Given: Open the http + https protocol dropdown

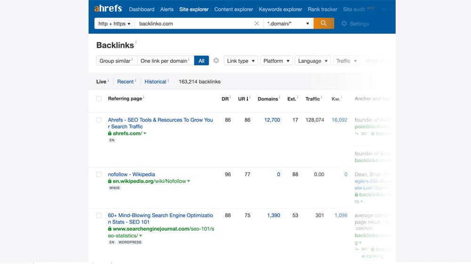Looking at the screenshot, I should [x=114, y=24].
